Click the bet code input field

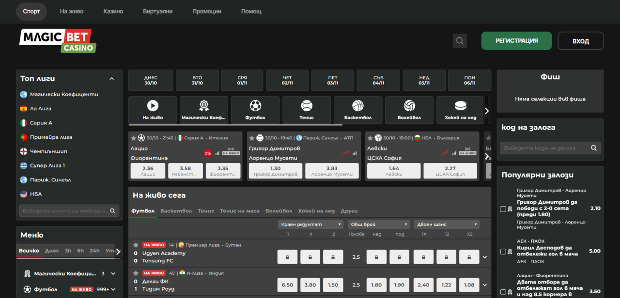coord(545,148)
